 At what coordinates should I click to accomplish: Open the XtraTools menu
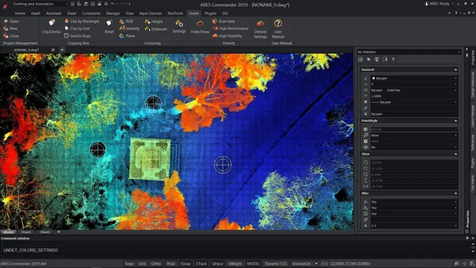pyautogui.click(x=175, y=13)
